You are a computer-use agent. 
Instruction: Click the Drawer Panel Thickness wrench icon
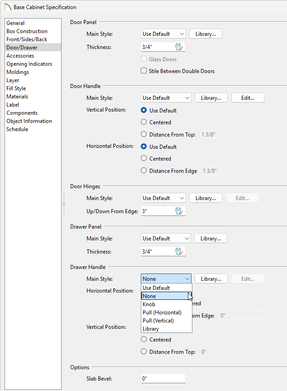coord(179,251)
